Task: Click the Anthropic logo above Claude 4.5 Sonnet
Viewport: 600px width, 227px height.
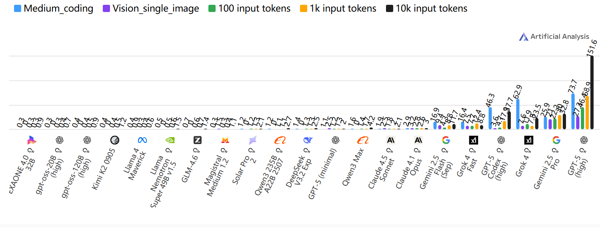Action: pyautogui.click(x=391, y=140)
